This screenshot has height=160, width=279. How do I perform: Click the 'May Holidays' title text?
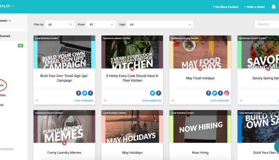coord(132,153)
